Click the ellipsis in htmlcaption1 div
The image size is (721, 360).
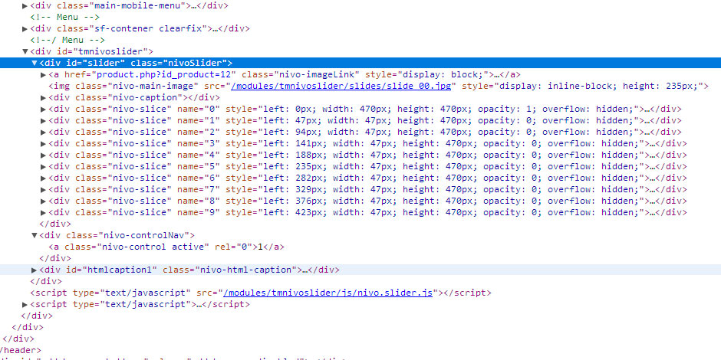(305, 270)
